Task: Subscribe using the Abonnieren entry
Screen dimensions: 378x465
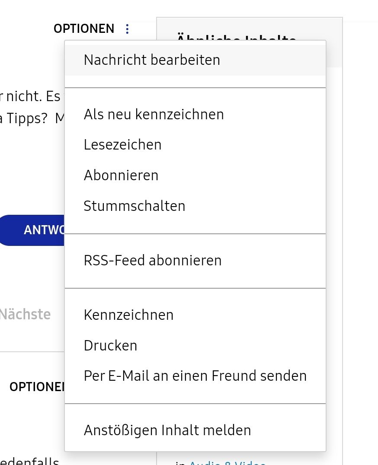Action: click(x=121, y=175)
